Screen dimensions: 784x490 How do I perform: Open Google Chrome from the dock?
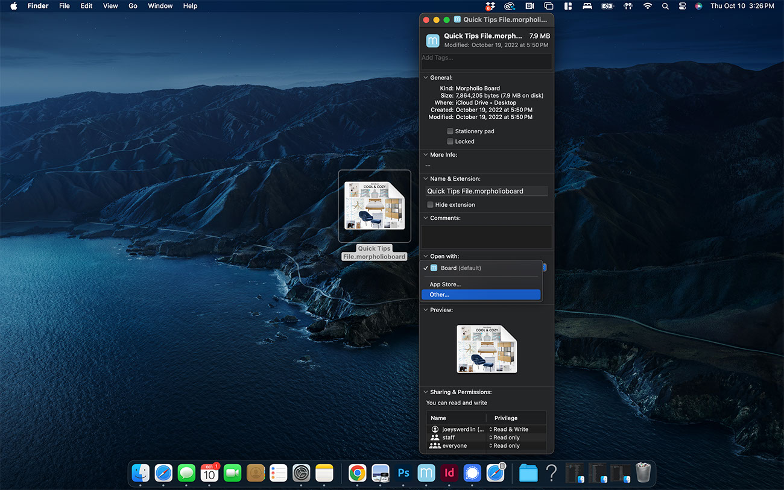(x=357, y=473)
